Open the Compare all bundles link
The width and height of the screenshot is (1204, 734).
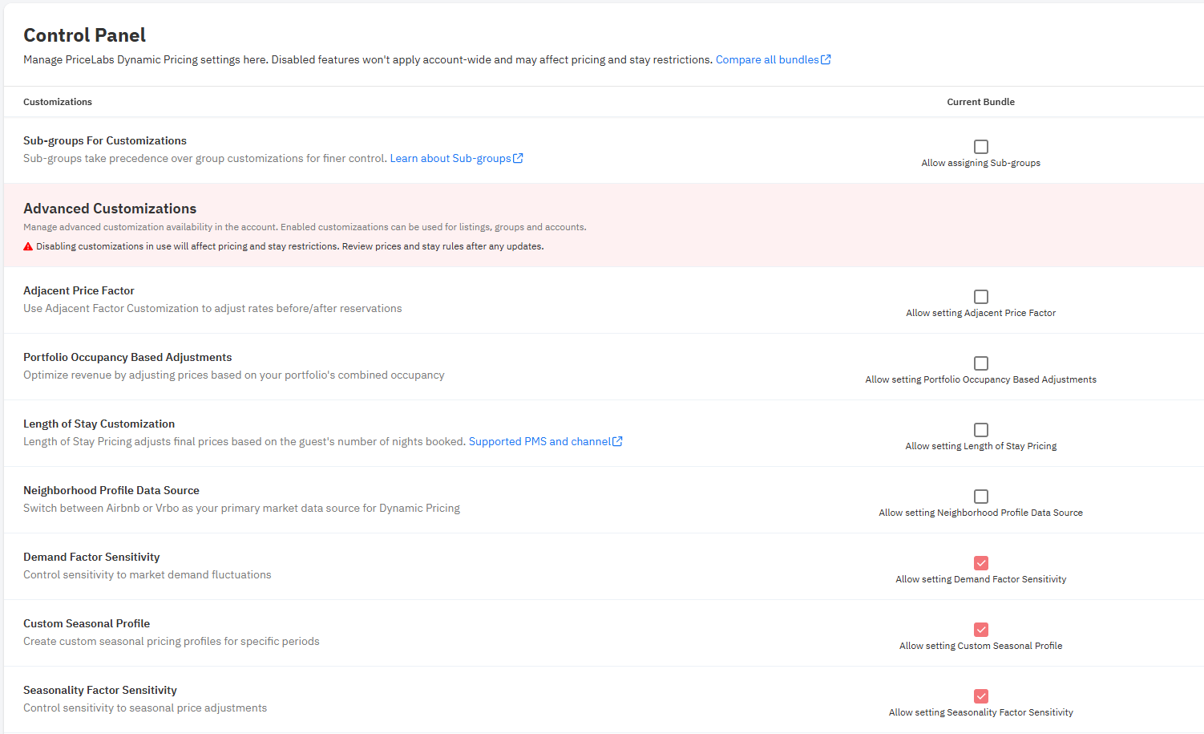766,59
